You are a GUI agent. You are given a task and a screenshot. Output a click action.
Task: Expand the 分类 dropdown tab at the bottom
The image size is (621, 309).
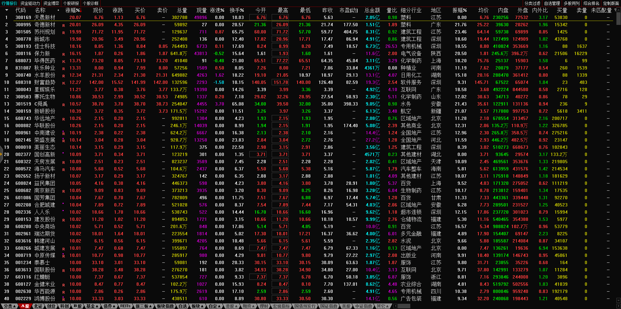coord(10,306)
